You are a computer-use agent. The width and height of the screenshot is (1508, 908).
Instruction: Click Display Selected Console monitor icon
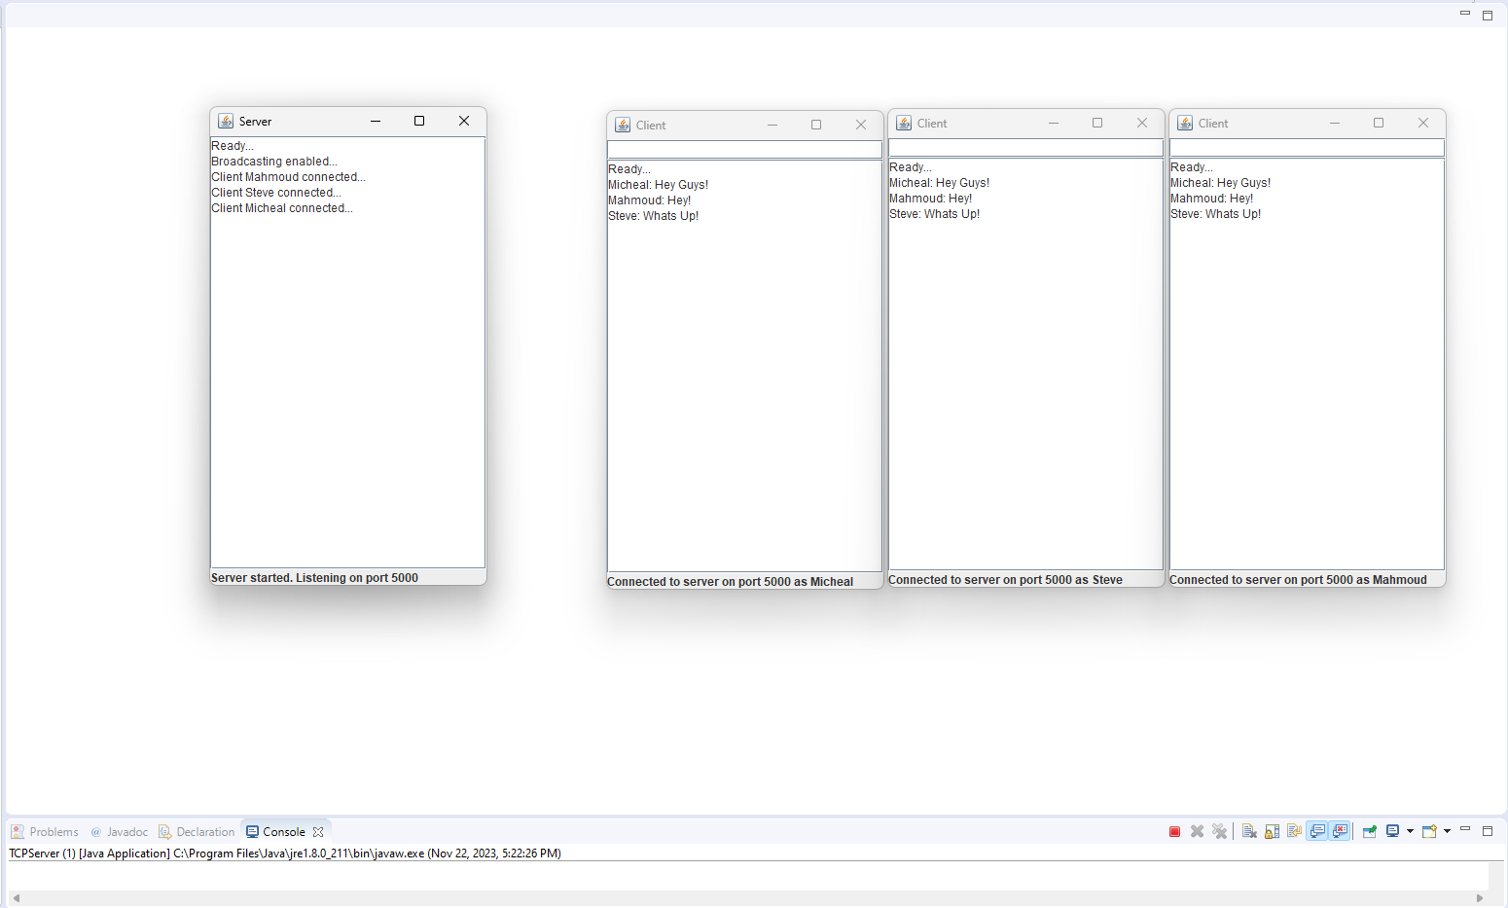click(x=1393, y=831)
